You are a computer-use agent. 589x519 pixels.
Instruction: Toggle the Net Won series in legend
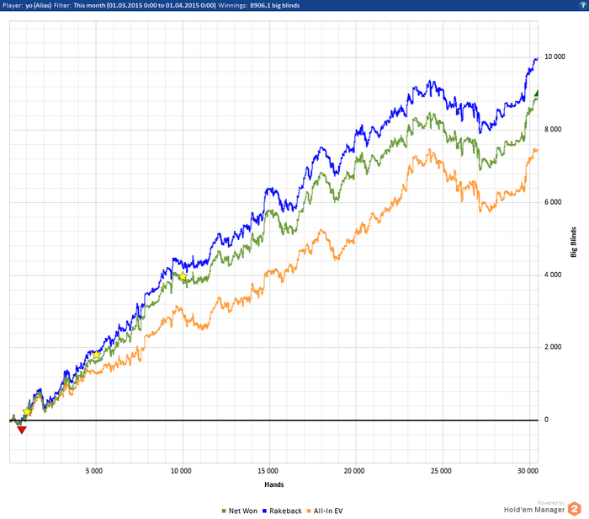[240, 511]
